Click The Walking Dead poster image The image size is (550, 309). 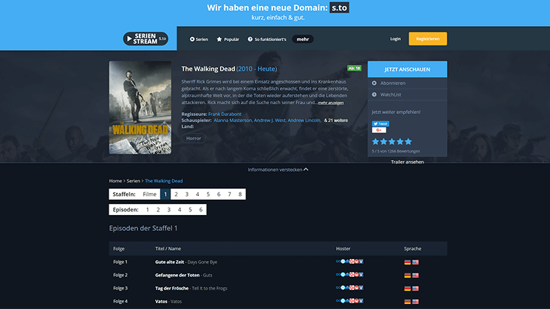coord(140,108)
